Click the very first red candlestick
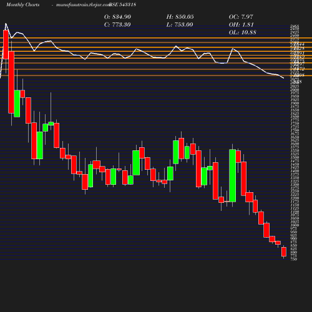Viewport: 312px width, 312px height. 6,44
